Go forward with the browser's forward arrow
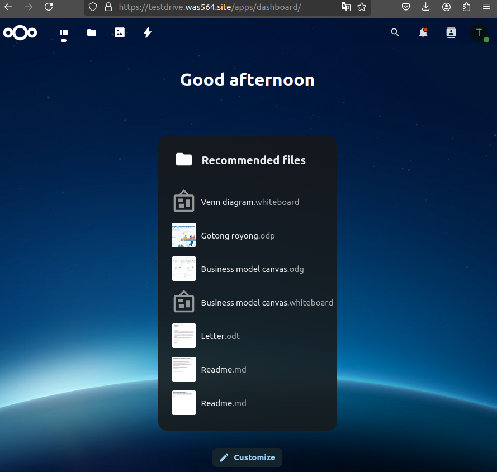This screenshot has height=472, width=497. [x=29, y=7]
